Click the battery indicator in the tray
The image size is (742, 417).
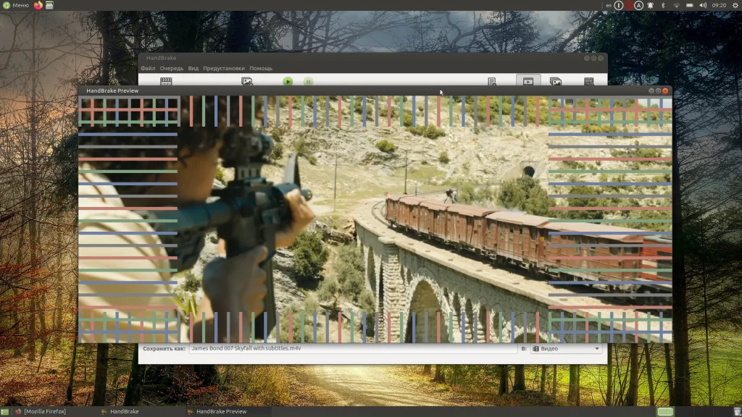690,5
